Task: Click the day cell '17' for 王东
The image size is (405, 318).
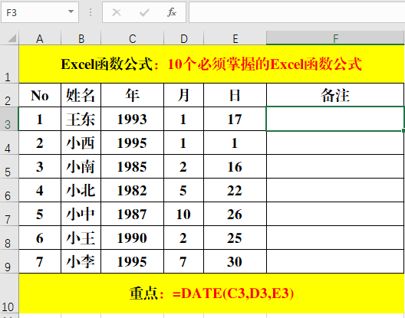Action: pos(235,119)
